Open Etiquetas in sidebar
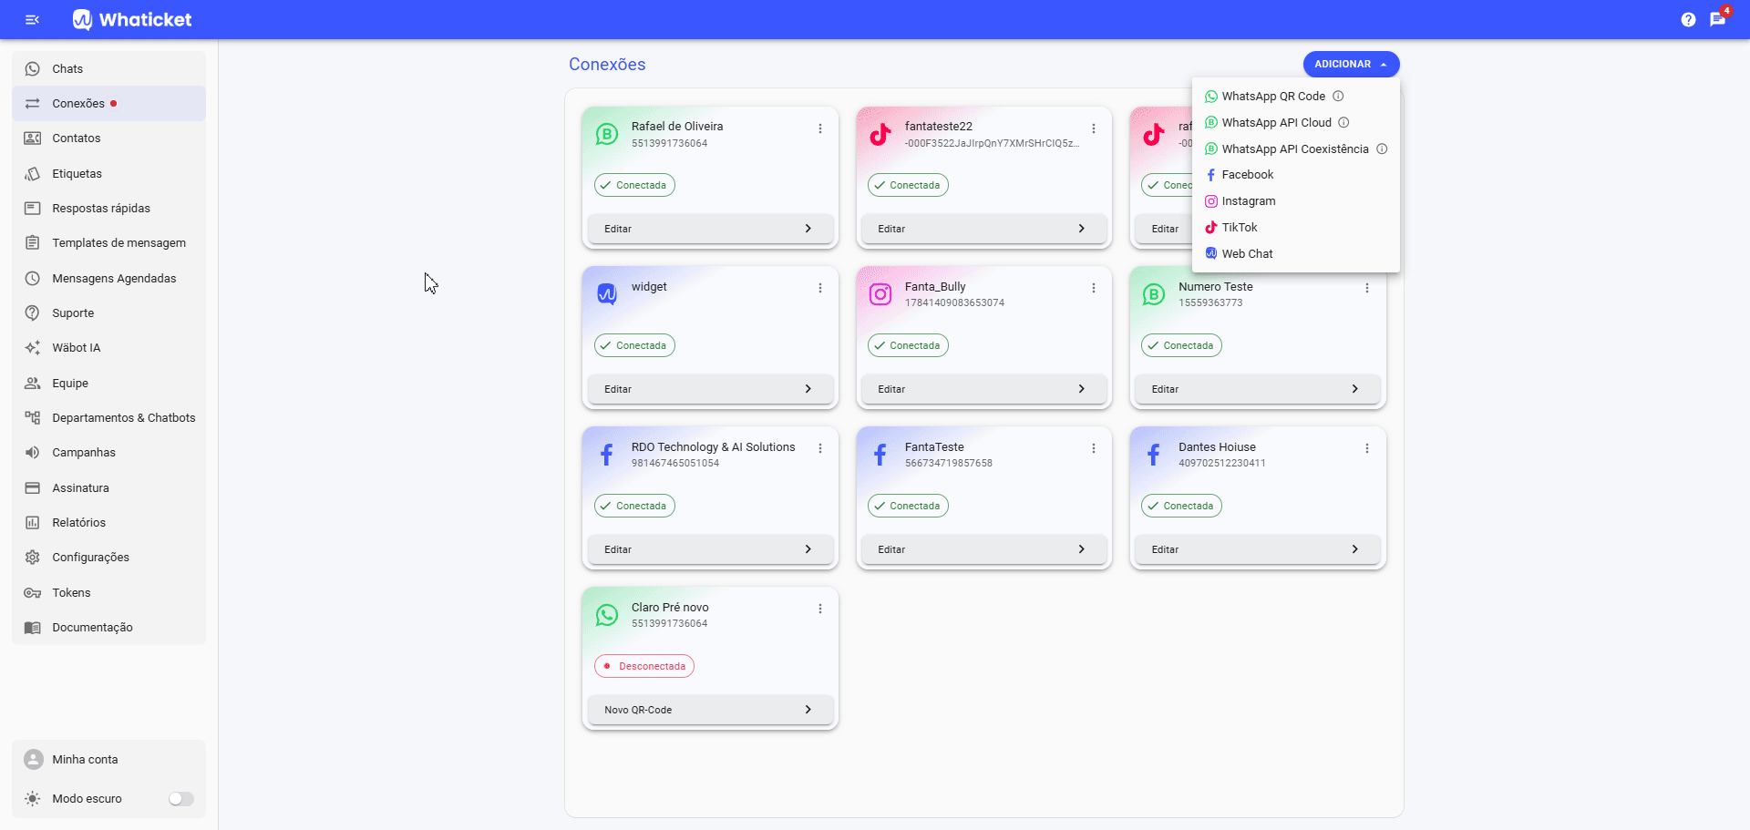This screenshot has height=830, width=1750. pyautogui.click(x=108, y=173)
